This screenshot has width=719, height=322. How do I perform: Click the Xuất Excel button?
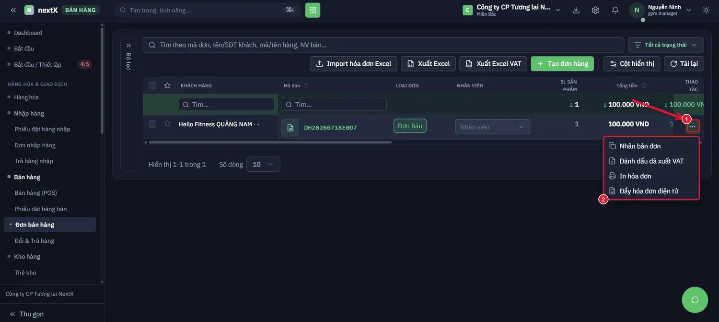429,63
